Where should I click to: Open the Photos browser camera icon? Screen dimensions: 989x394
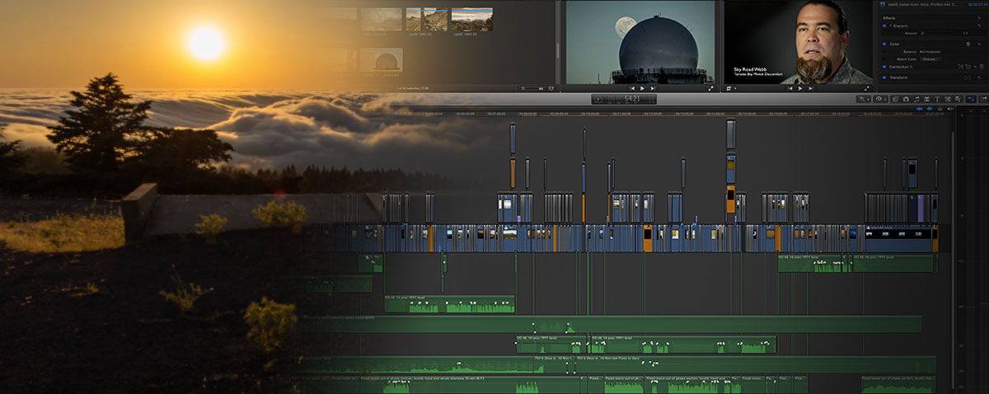906,99
